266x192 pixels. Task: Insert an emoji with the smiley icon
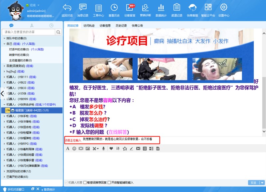[x=74, y=149]
